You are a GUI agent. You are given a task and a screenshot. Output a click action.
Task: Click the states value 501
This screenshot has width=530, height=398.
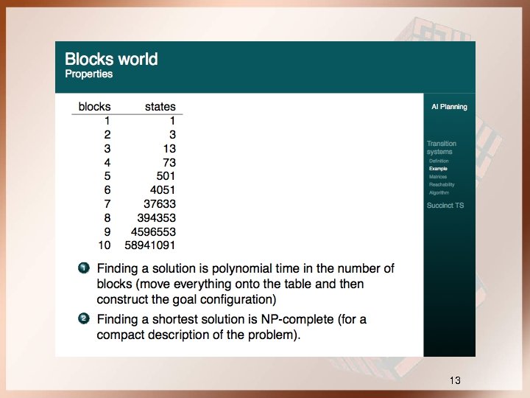click(166, 176)
